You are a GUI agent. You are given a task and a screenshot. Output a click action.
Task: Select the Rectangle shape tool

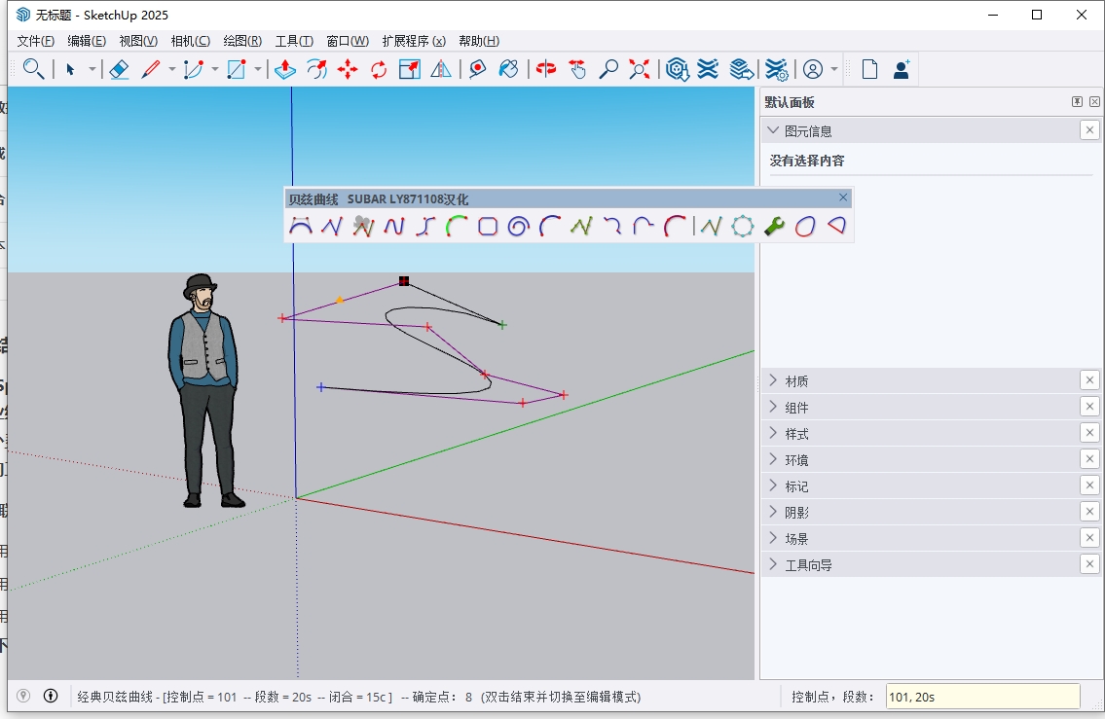pos(236,69)
